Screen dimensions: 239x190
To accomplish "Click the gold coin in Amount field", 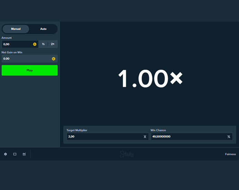I will tap(35, 44).
